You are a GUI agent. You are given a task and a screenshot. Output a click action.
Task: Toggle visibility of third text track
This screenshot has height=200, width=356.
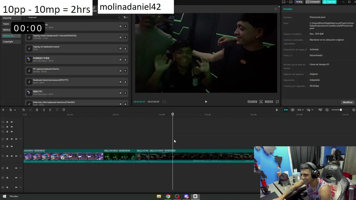tap(12, 131)
